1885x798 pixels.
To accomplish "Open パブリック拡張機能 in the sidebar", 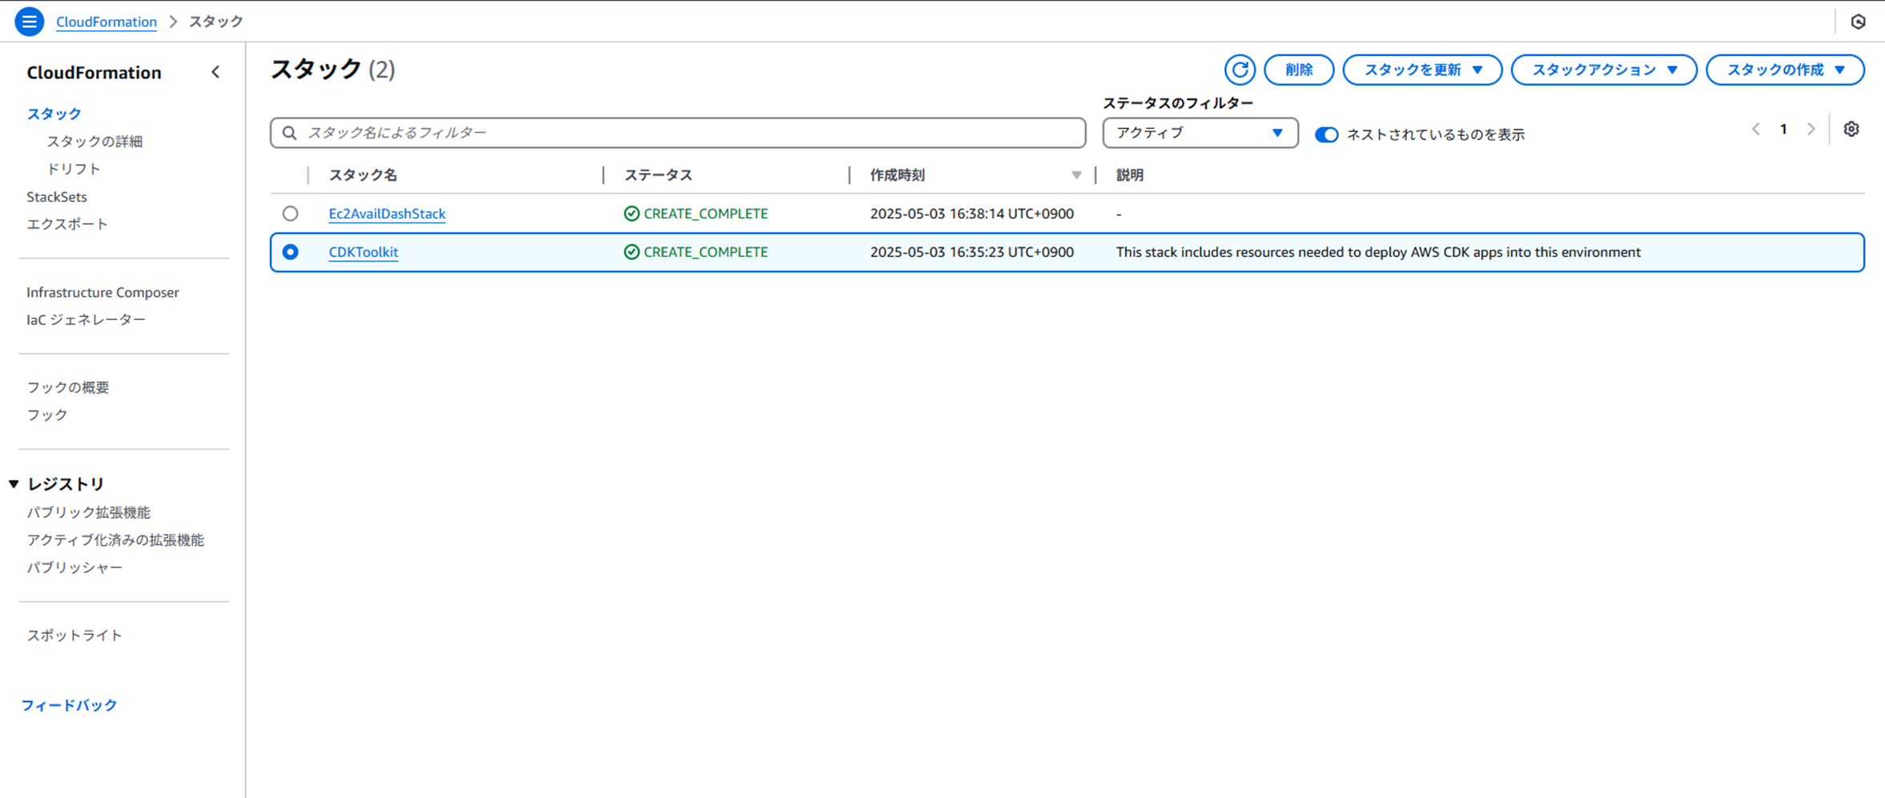I will coord(88,512).
